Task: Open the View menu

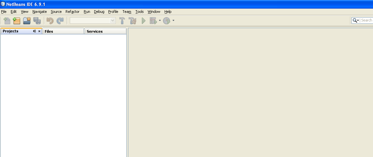Action: [24, 12]
